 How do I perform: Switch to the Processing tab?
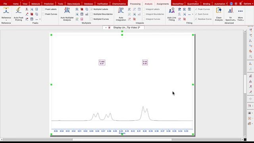pyautogui.click(x=135, y=4)
